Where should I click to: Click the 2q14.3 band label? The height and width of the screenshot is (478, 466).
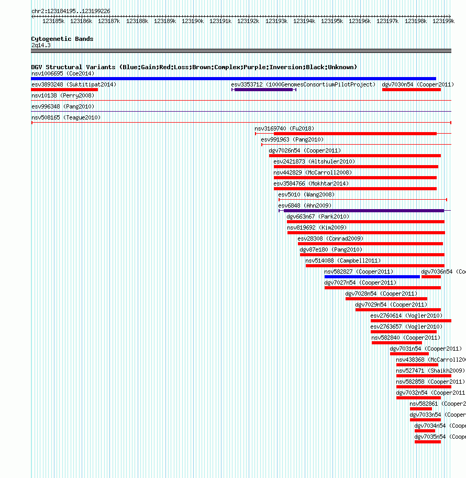[x=41, y=45]
